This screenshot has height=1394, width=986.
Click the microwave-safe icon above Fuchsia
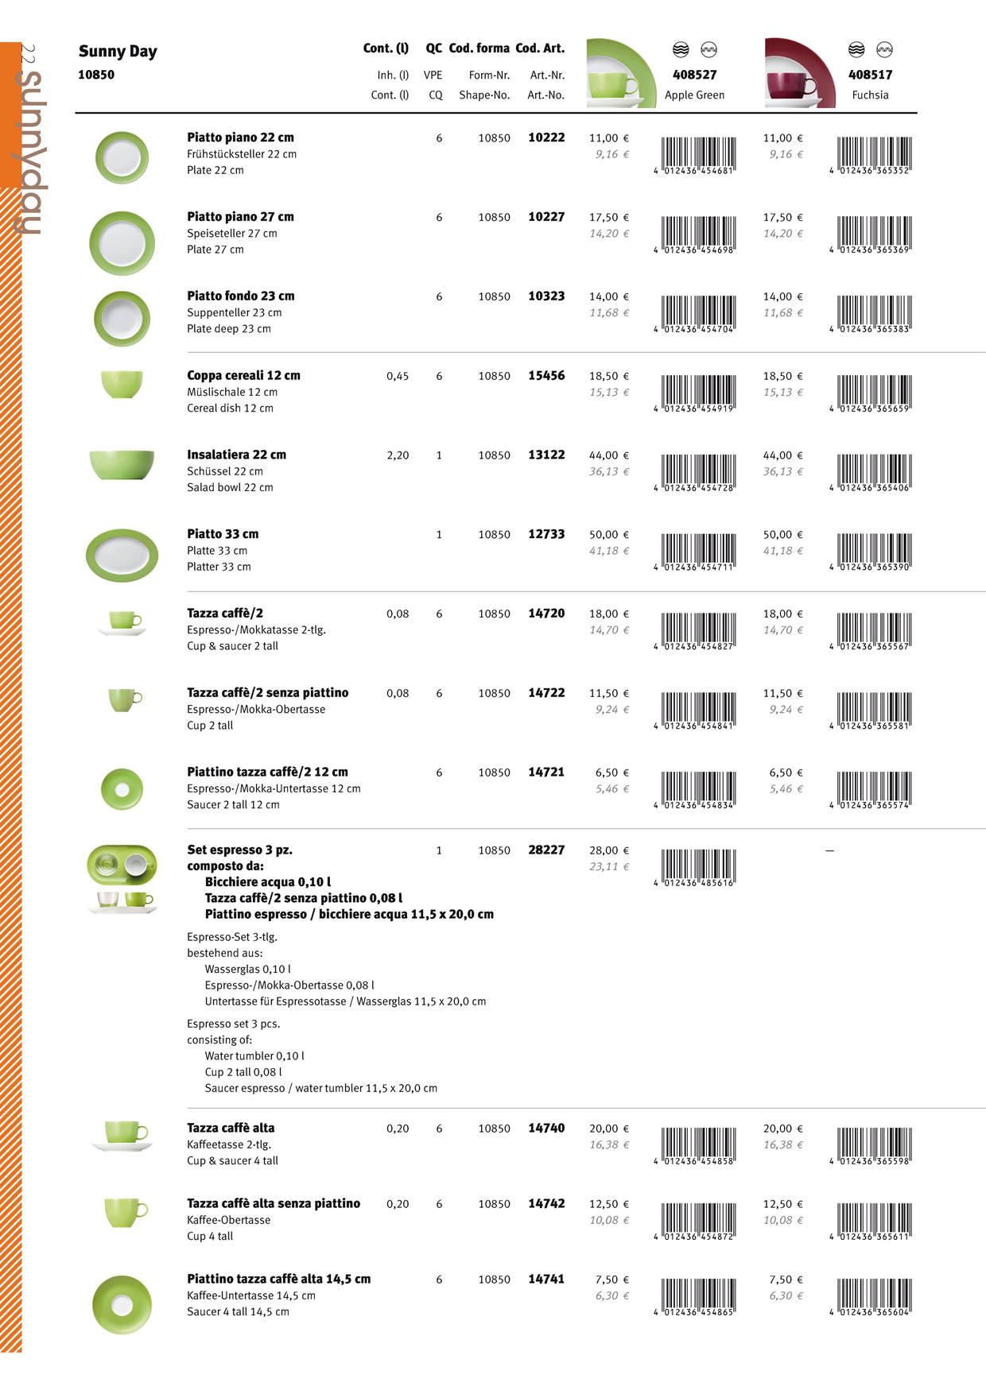(x=884, y=50)
